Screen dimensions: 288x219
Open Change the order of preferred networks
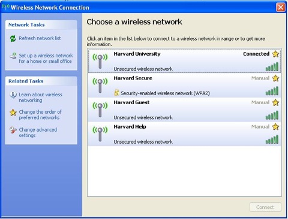click(40, 115)
